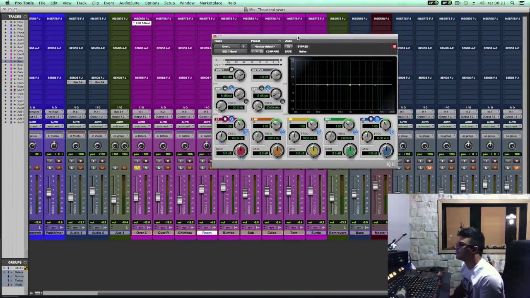Open the Track menu
The image size is (530, 298).
[81, 3]
